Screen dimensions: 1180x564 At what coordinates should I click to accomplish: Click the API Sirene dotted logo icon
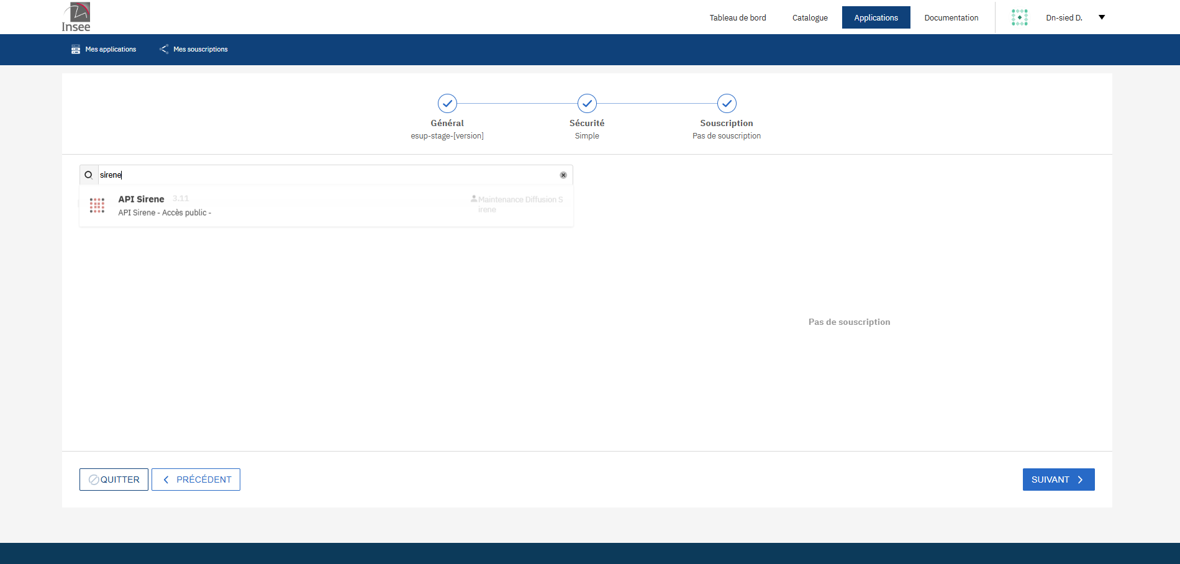tap(97, 206)
